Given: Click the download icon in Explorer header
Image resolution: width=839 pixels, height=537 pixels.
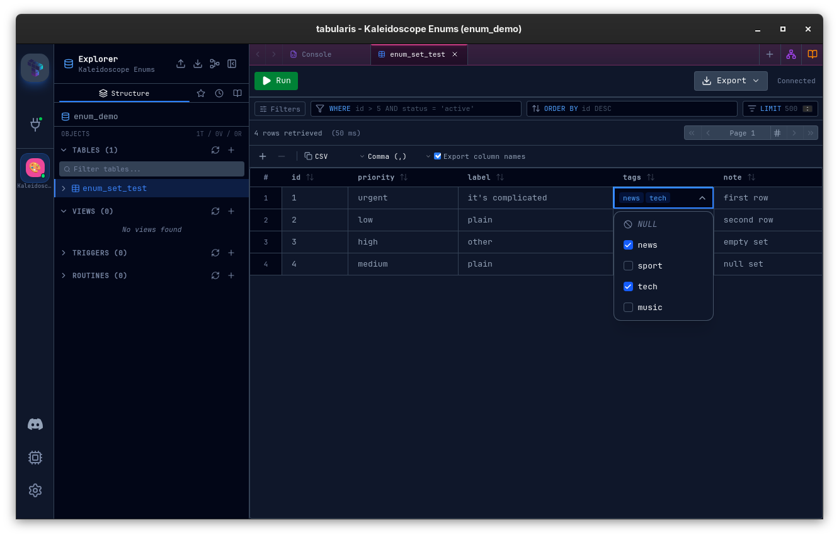Looking at the screenshot, I should [198, 64].
